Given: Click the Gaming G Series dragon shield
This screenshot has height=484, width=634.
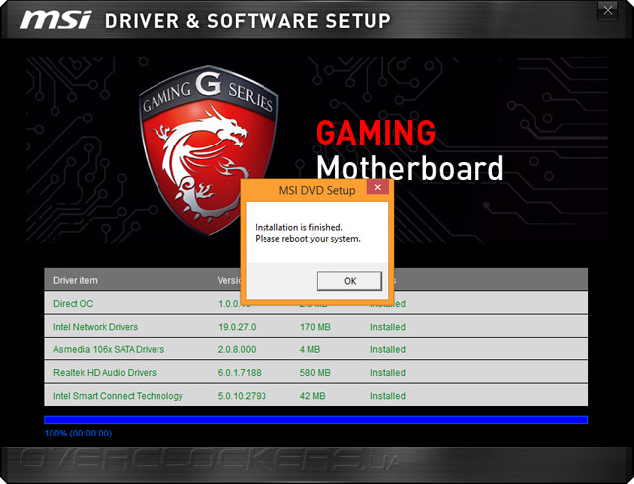Looking at the screenshot, I should point(208,149).
